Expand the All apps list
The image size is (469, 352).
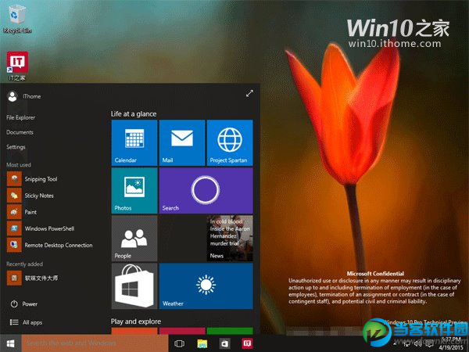pyautogui.click(x=31, y=322)
